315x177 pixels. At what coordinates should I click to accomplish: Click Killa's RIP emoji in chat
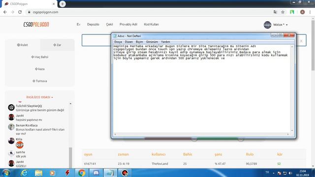pyautogui.click(x=20, y=145)
